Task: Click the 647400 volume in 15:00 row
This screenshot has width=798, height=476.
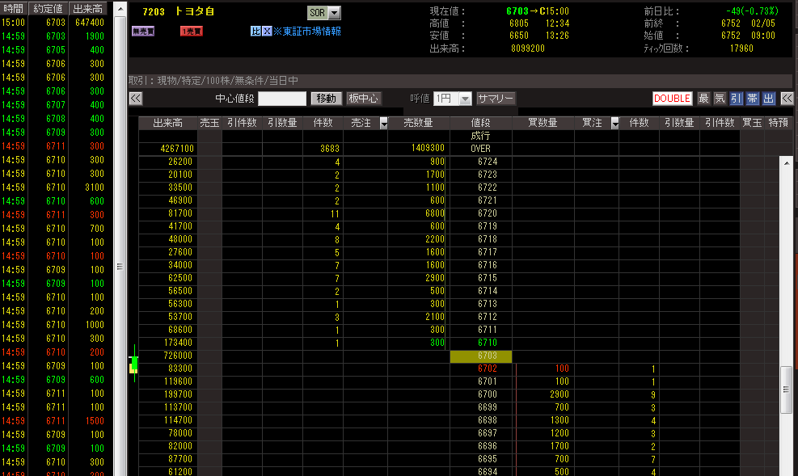Action: 90,23
